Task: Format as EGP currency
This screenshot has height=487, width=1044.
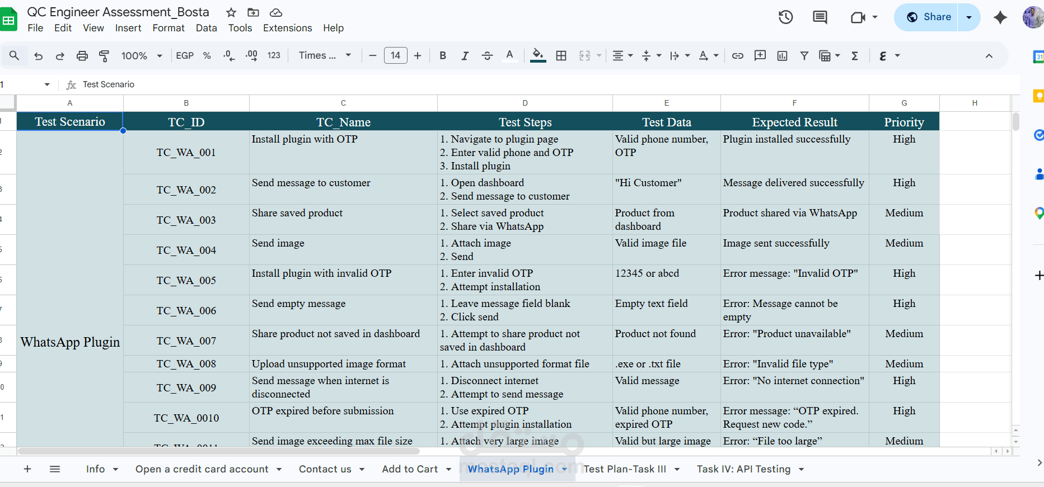Action: point(185,55)
